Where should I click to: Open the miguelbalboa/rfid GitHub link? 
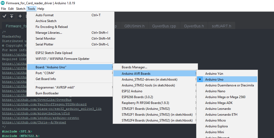pos(36,113)
